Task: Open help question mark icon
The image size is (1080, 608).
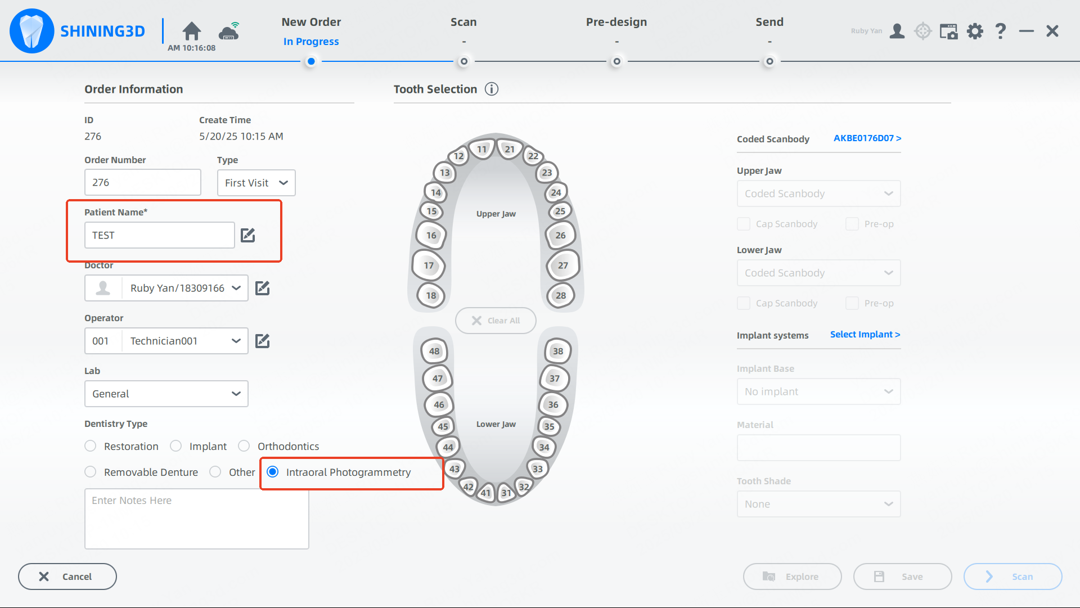Action: click(x=1000, y=31)
